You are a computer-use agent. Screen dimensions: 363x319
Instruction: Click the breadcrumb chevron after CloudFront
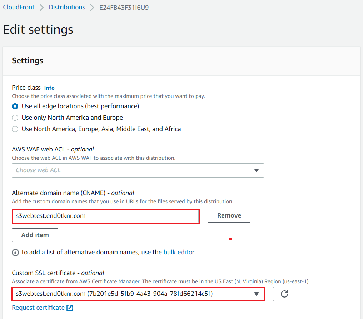coord(41,8)
